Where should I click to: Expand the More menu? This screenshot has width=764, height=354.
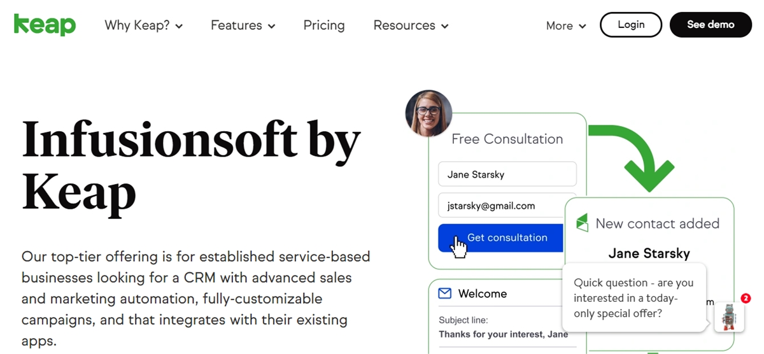pos(566,25)
